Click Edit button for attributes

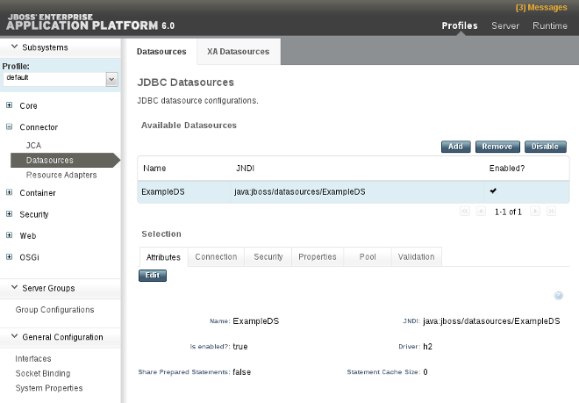click(153, 276)
